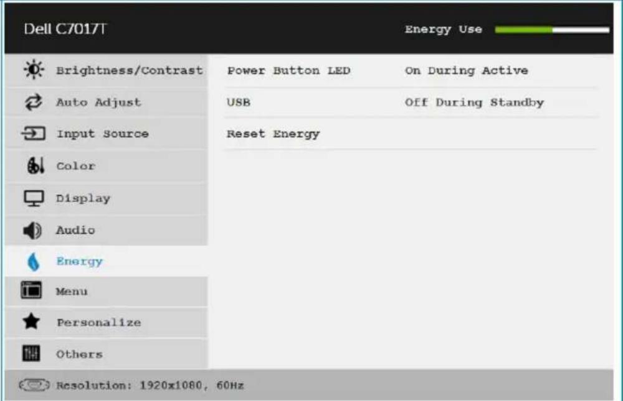Viewport: 623px width, 401px height.
Task: Switch to the Audio menu
Action: tap(107, 231)
